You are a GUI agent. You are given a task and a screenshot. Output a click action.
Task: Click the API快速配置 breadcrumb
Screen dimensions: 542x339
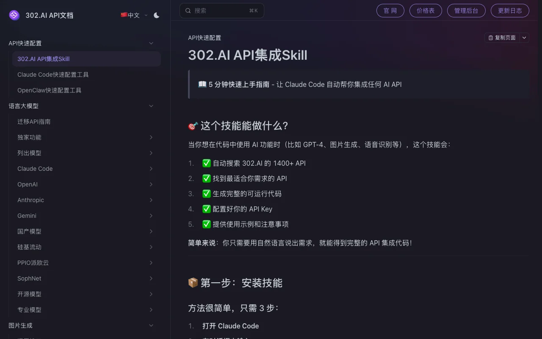click(205, 38)
